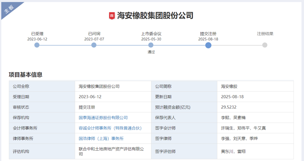This screenshot has height=161, width=304.
Task: Click the 上市委会议 stage label
Action: (151, 34)
